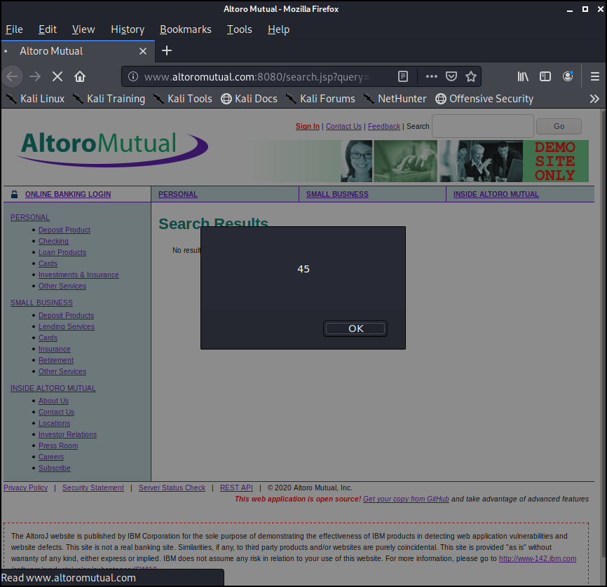Open Contact Us link in header
Image resolution: width=607 pixels, height=587 pixels.
[343, 126]
